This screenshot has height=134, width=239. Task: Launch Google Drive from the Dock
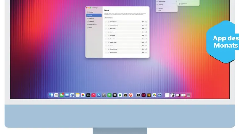[154, 95]
